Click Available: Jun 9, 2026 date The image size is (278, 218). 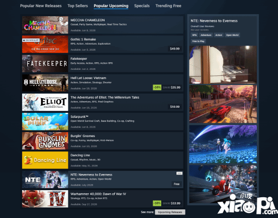(x=83, y=30)
